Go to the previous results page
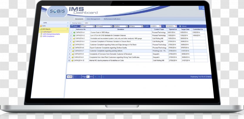The width and height of the screenshot is (244, 119). coord(79,77)
